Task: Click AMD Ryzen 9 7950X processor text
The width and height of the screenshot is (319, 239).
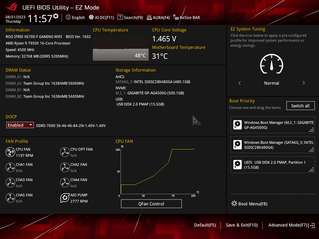Action: tap(38, 43)
